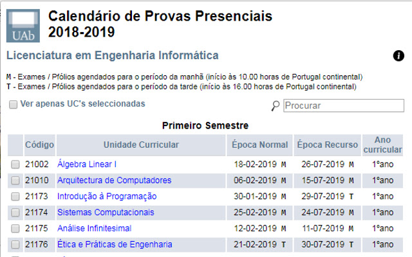Select the Álgebra Linear I checkbox
The height and width of the screenshot is (257, 412).
coord(15,164)
